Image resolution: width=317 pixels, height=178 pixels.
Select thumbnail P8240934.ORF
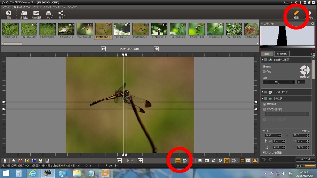tap(159, 29)
